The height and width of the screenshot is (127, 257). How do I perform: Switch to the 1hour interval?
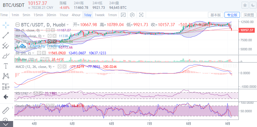pos(64,15)
